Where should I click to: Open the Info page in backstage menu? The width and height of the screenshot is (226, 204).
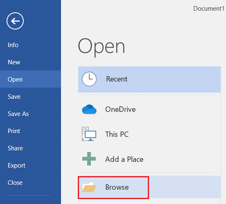pos(13,45)
